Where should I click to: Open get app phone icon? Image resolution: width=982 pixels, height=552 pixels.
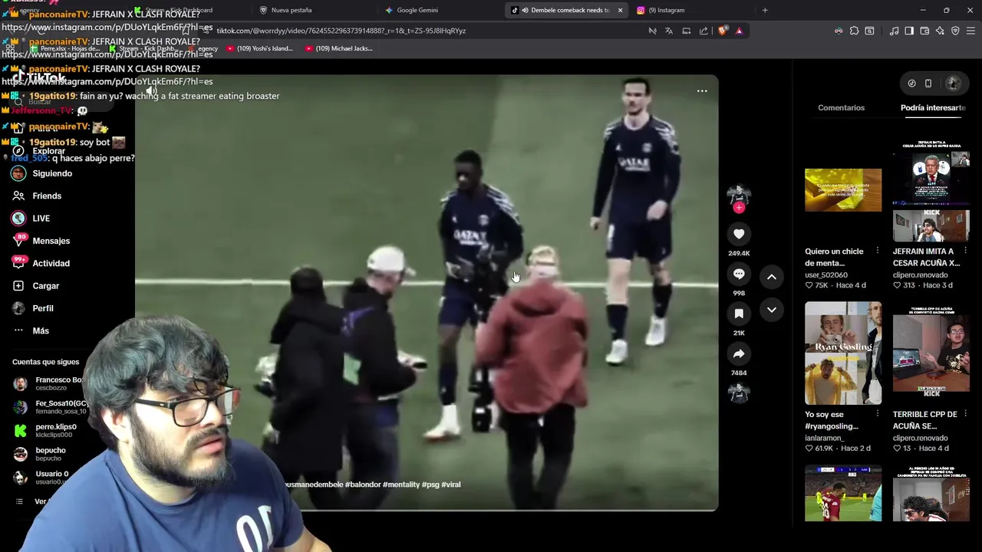tap(928, 83)
